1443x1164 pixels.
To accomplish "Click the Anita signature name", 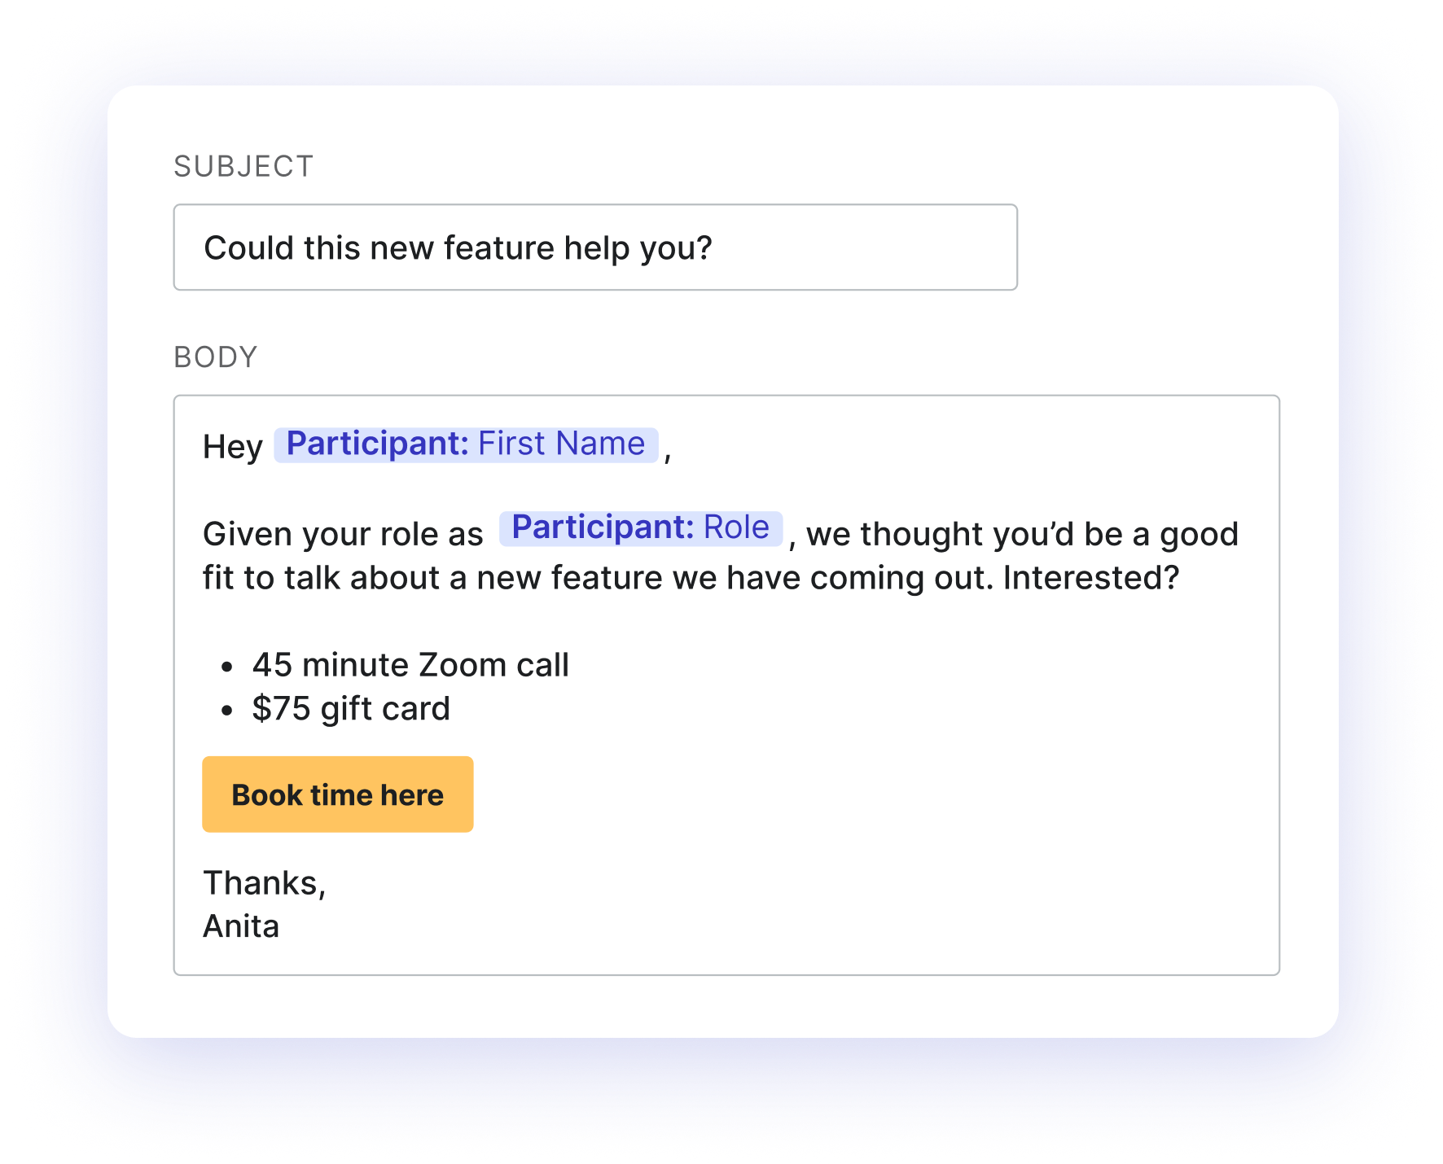I will click(241, 926).
